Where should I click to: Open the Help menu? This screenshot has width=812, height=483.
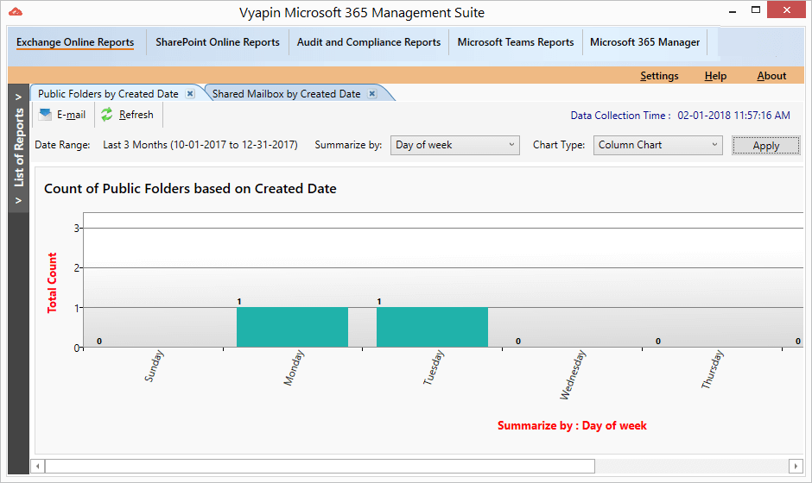715,76
